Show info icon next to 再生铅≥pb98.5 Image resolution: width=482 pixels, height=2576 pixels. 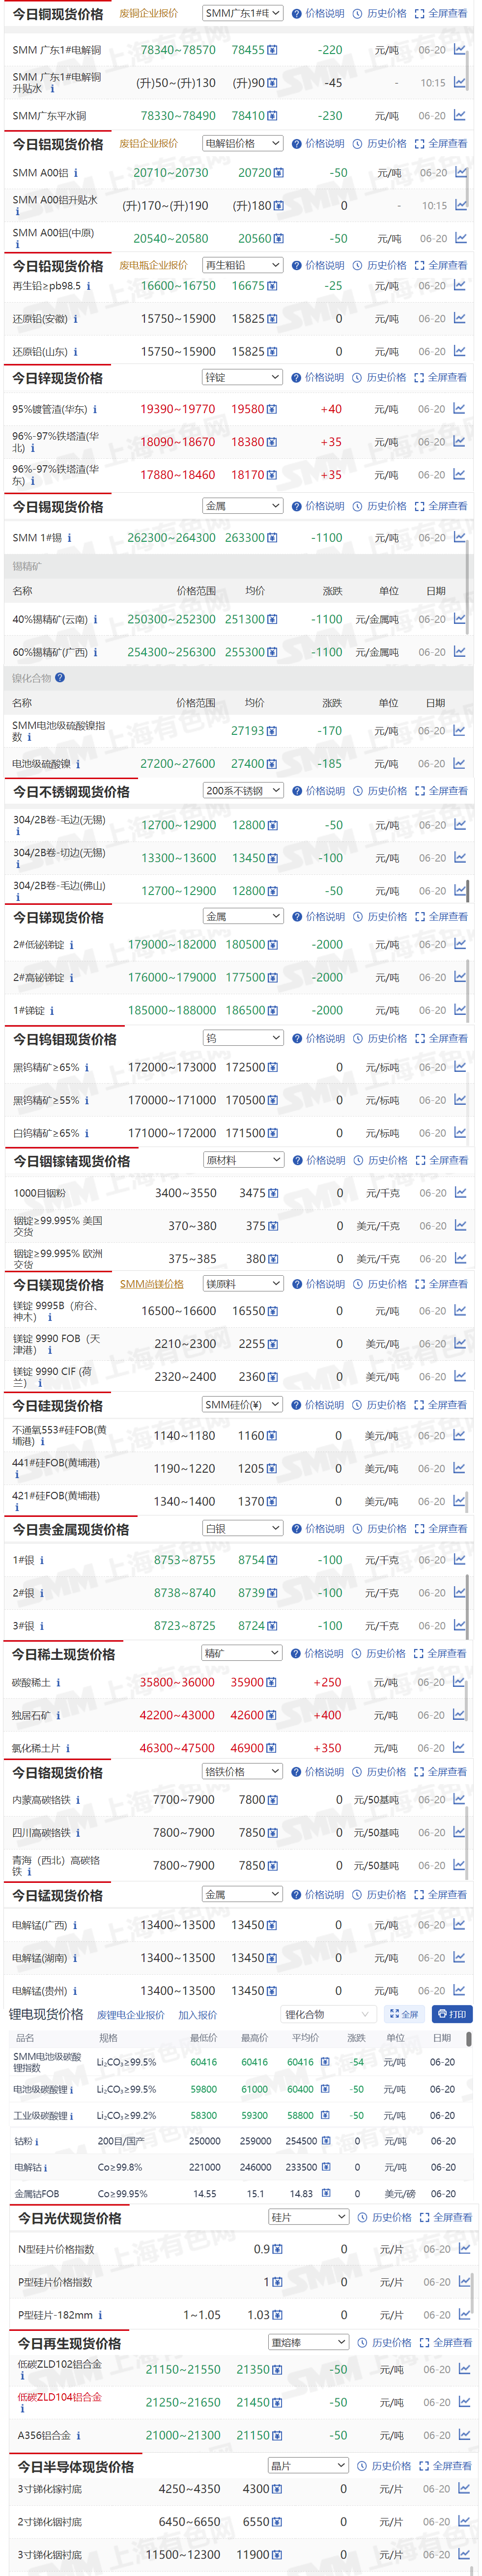click(89, 286)
